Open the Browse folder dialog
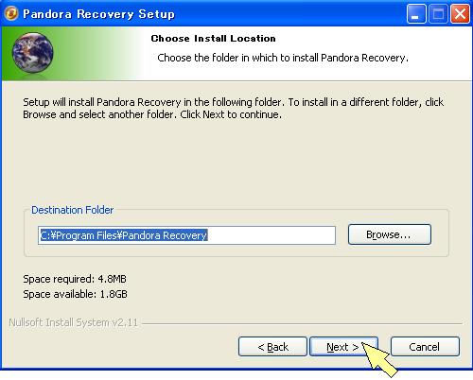Image resolution: width=473 pixels, height=380 pixels. pos(390,234)
